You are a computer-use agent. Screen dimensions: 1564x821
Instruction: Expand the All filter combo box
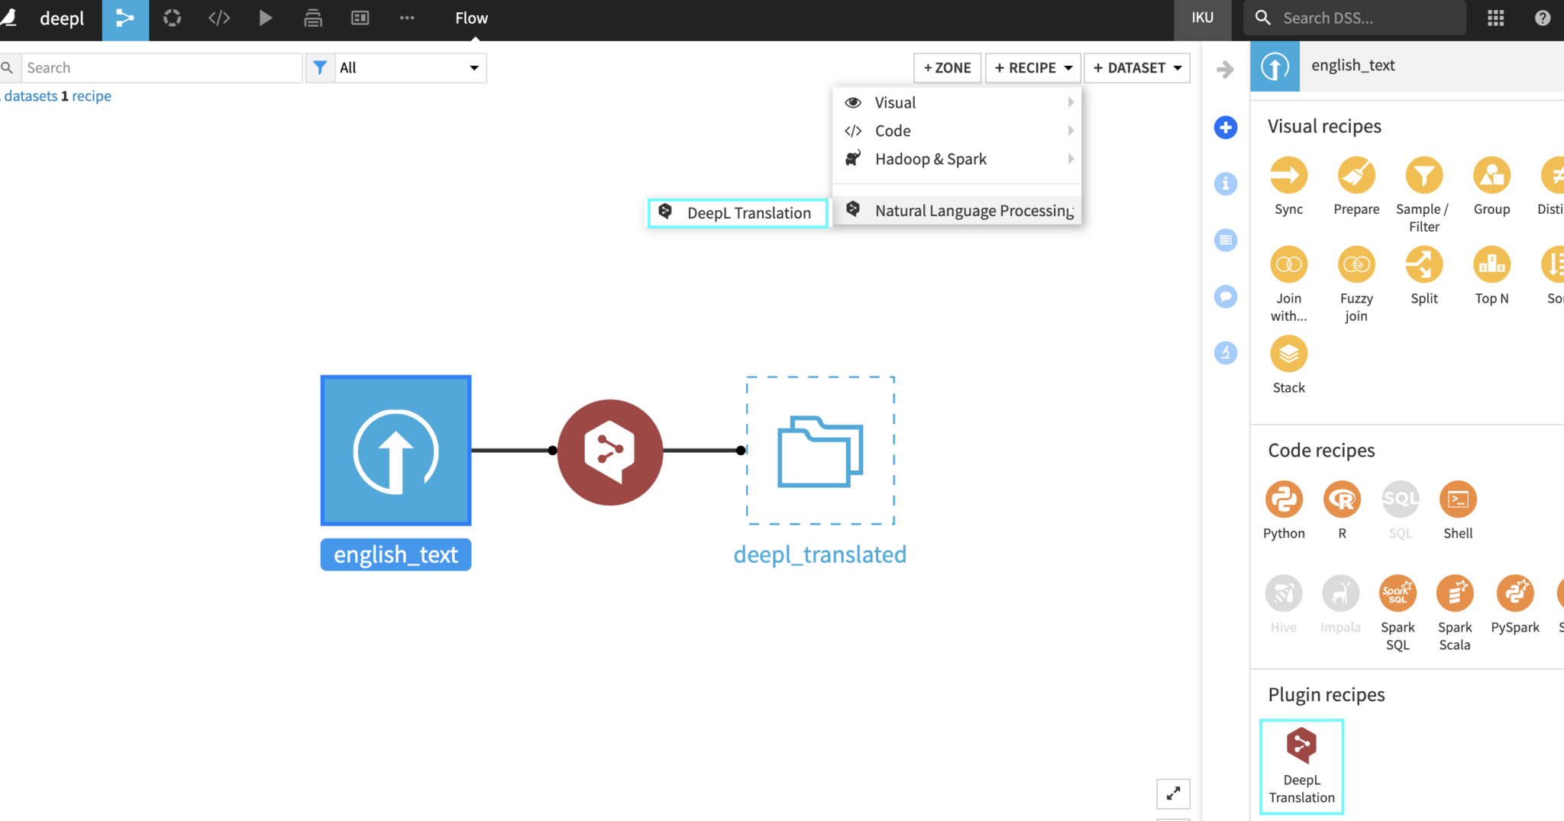tap(409, 67)
